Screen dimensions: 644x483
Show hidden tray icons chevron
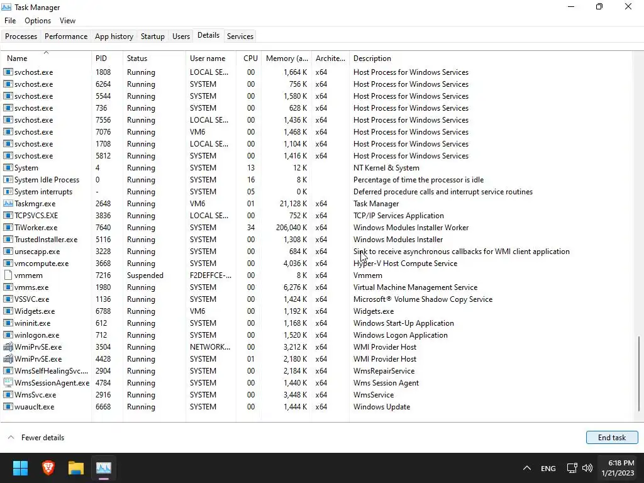pos(527,468)
